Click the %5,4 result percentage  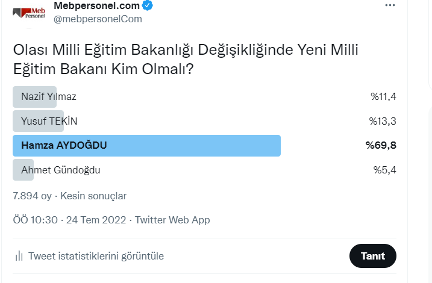pos(384,170)
